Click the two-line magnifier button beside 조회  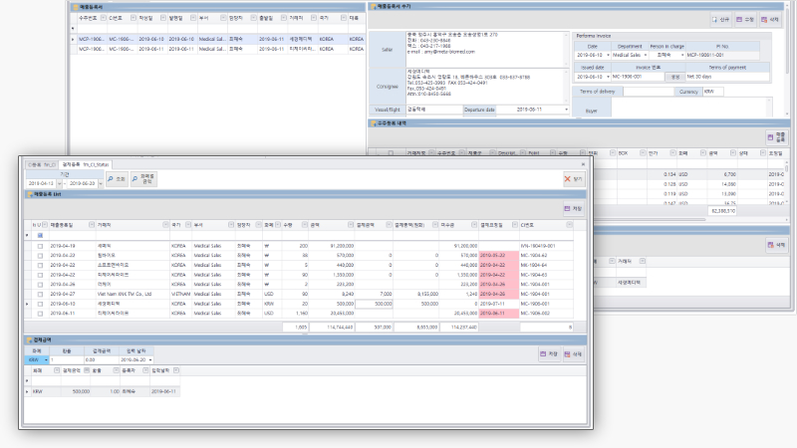pyautogui.click(x=143, y=179)
